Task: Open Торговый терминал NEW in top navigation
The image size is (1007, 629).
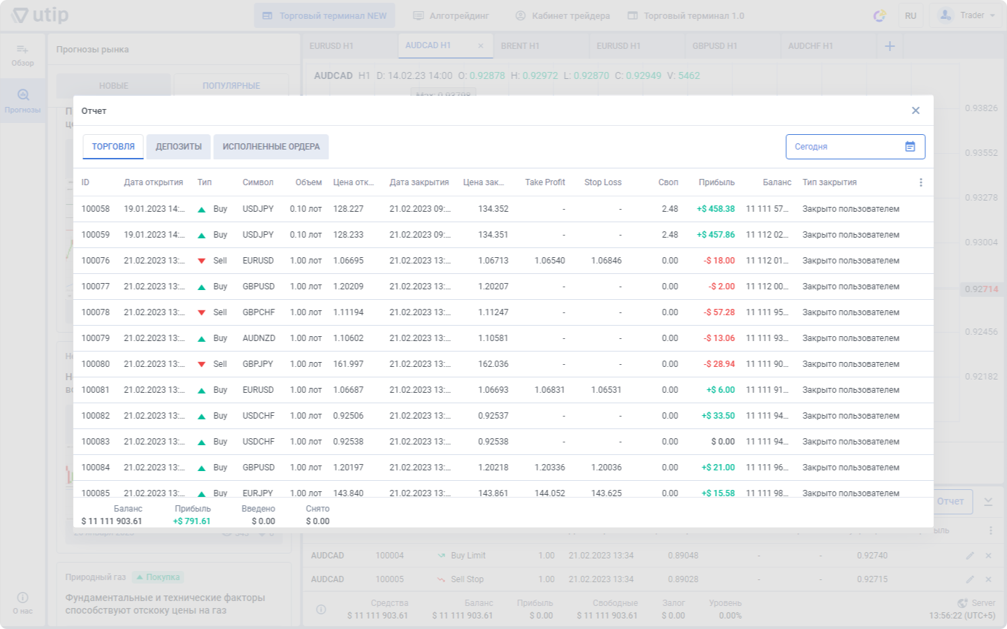Action: coord(324,15)
